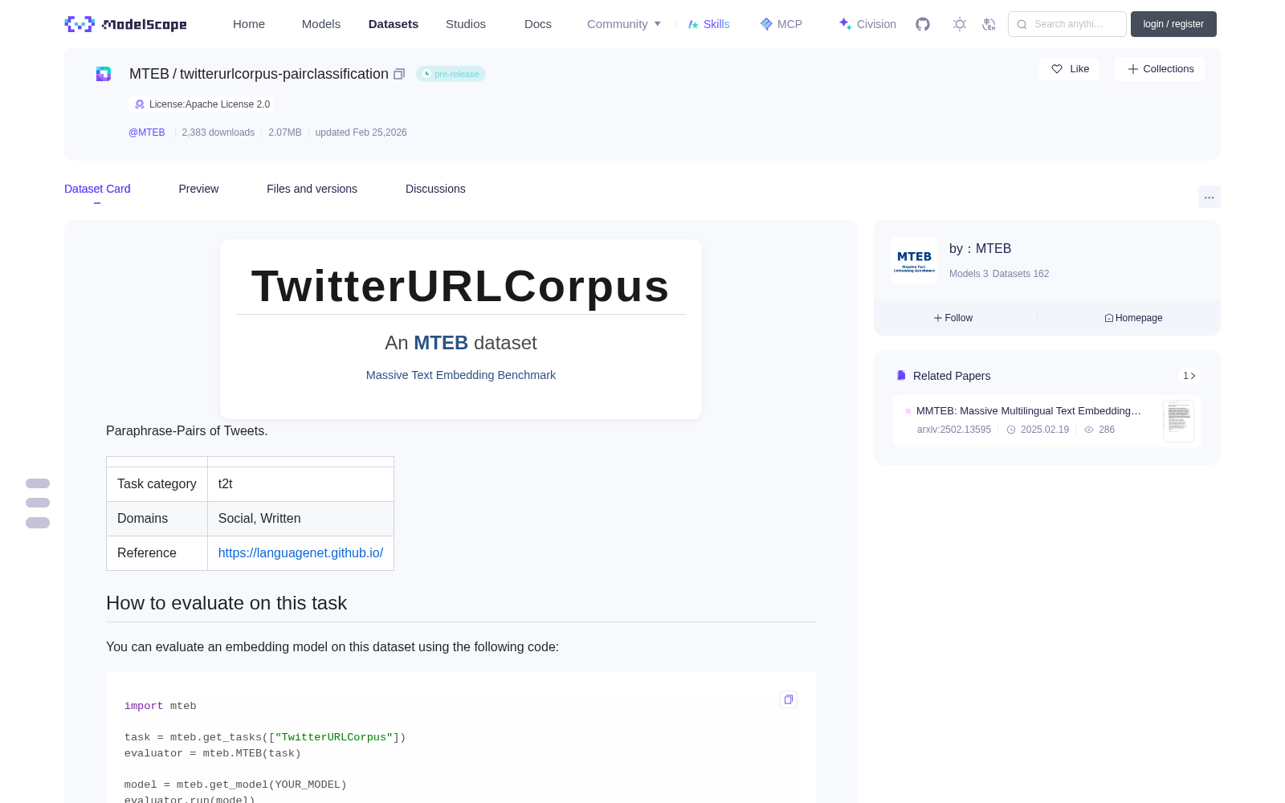Screen dimensions: 1285x803
Task: Focus the Search anything input field
Action: (x=1067, y=24)
